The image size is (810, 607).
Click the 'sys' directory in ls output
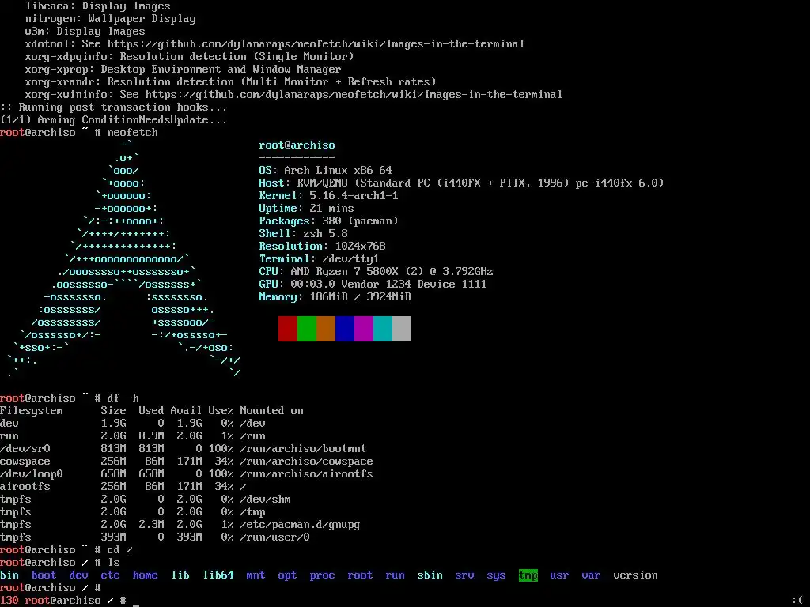click(496, 575)
